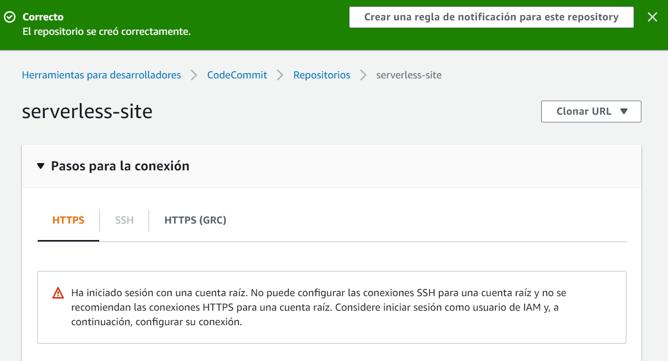Screen dimensions: 668x361
Task: Click the serverless-site page heading
Action: point(87,111)
